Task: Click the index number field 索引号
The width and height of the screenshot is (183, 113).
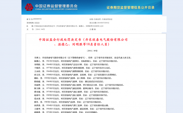Action: (x=34, y=19)
